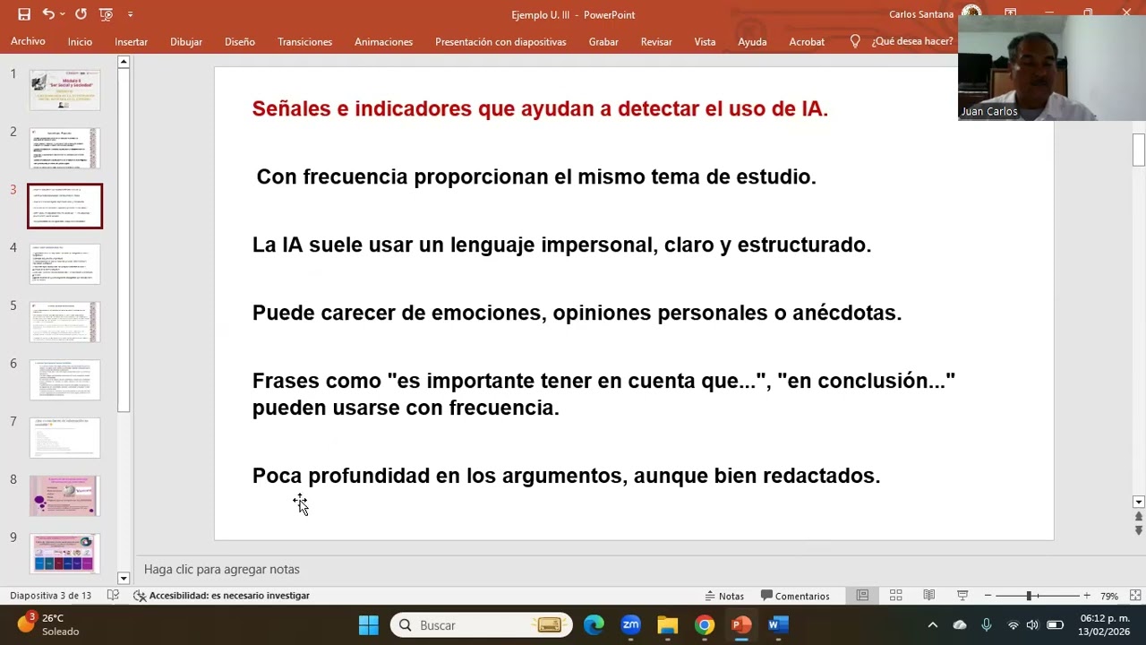Click slide panel scroll down arrow
Image resolution: width=1146 pixels, height=645 pixels.
click(x=124, y=579)
